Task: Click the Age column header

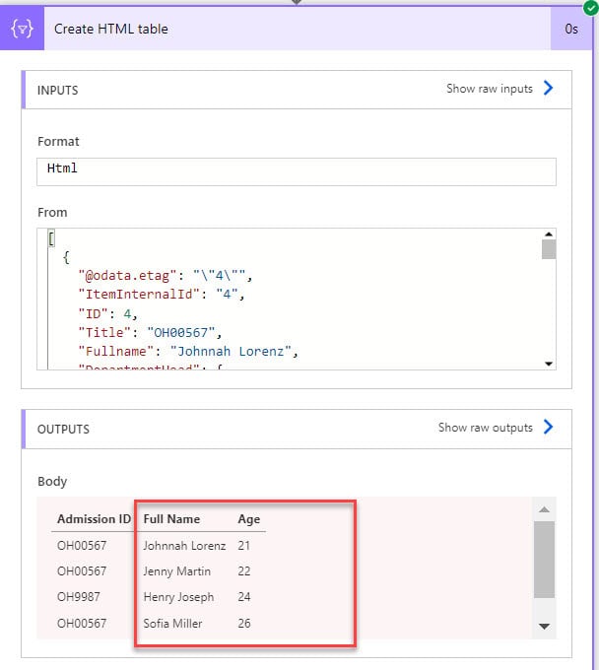Action: tap(248, 519)
